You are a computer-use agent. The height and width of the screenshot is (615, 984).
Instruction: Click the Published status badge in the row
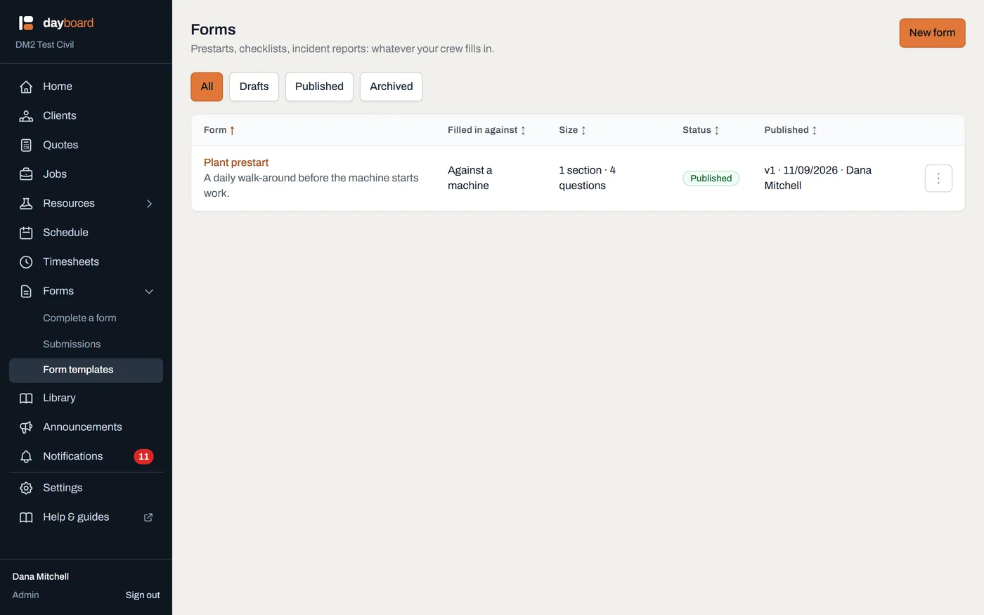pyautogui.click(x=711, y=179)
